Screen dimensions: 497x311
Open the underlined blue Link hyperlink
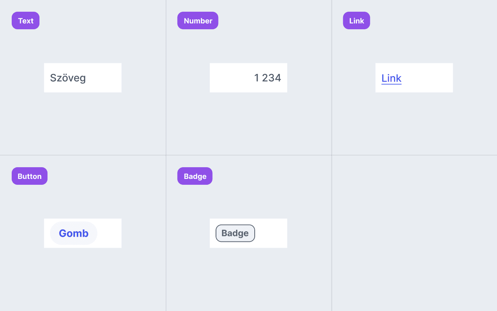click(391, 78)
